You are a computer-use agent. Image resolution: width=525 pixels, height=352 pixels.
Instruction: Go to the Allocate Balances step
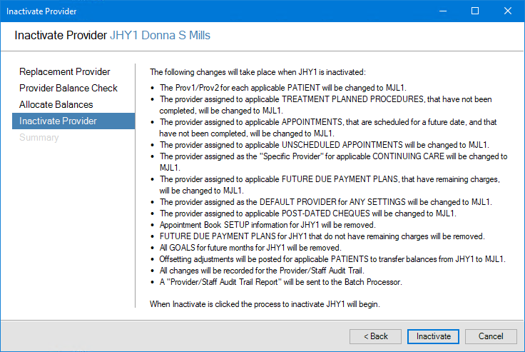[x=56, y=105]
